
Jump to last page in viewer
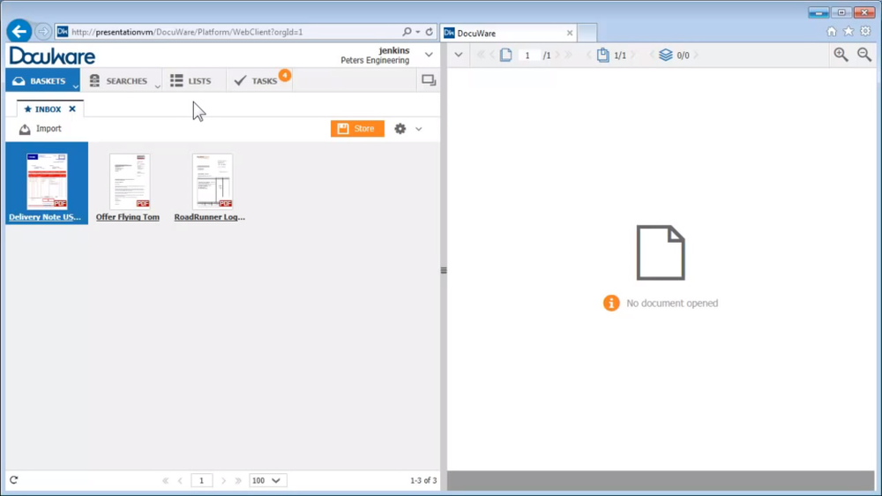click(x=569, y=56)
